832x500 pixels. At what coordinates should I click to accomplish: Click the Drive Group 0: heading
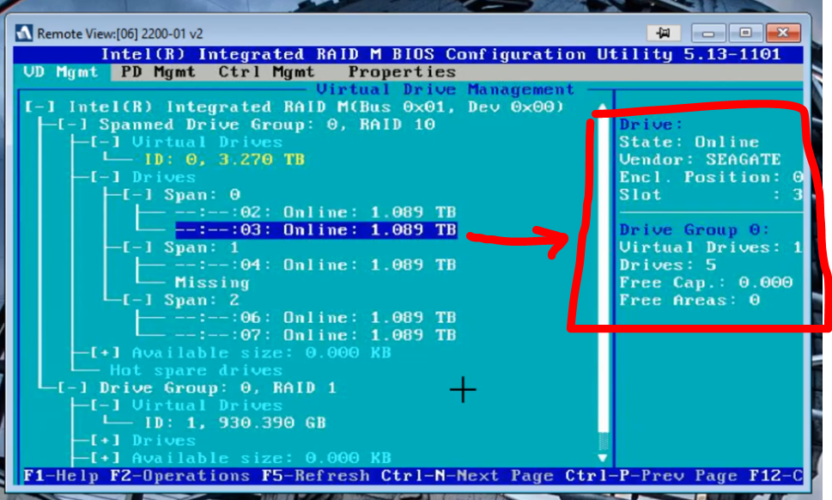[694, 230]
